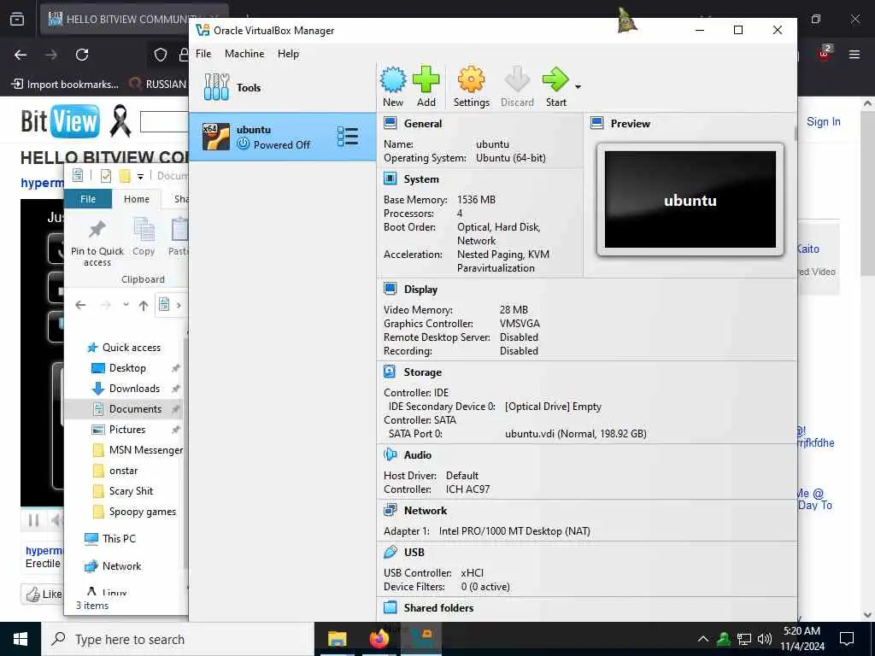Image resolution: width=875 pixels, height=656 pixels.
Task: Open the Firefox hamburger menu
Action: pos(854,55)
